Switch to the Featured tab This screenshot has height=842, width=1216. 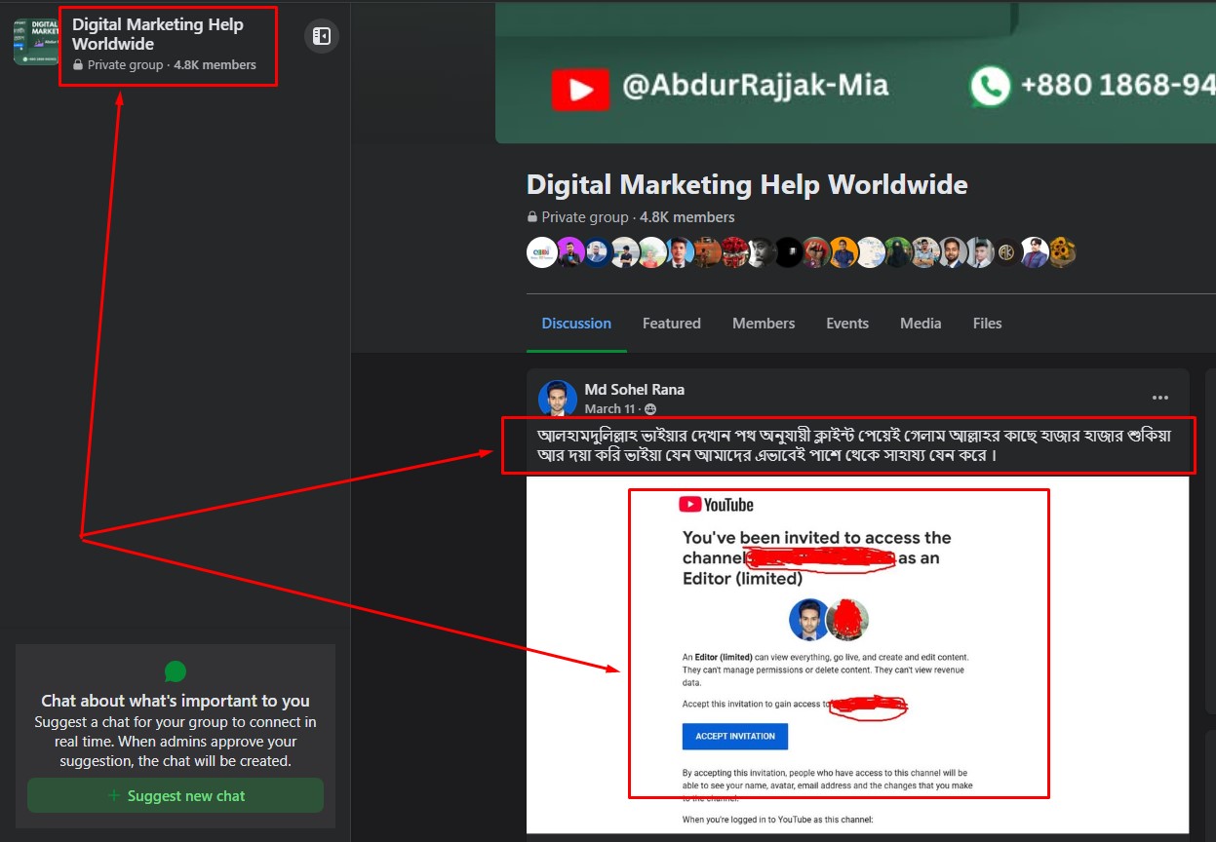(672, 324)
